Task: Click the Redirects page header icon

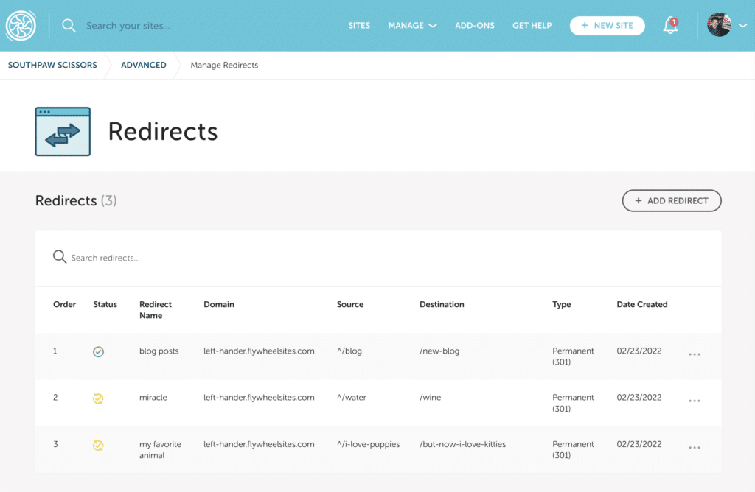Action: click(x=62, y=131)
